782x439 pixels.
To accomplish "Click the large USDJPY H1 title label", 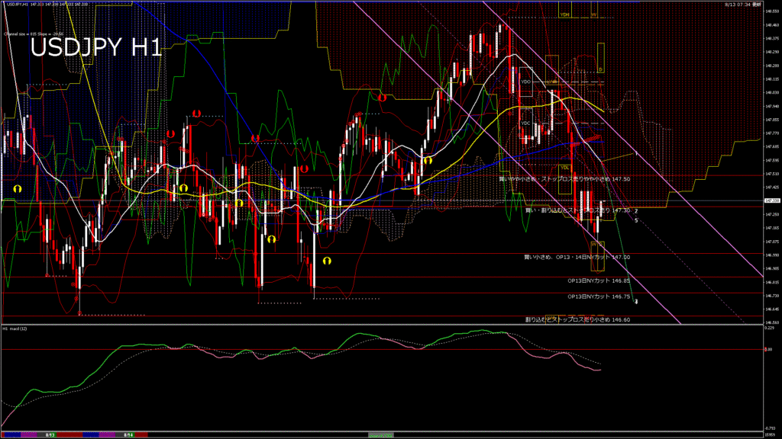I will [x=95, y=47].
